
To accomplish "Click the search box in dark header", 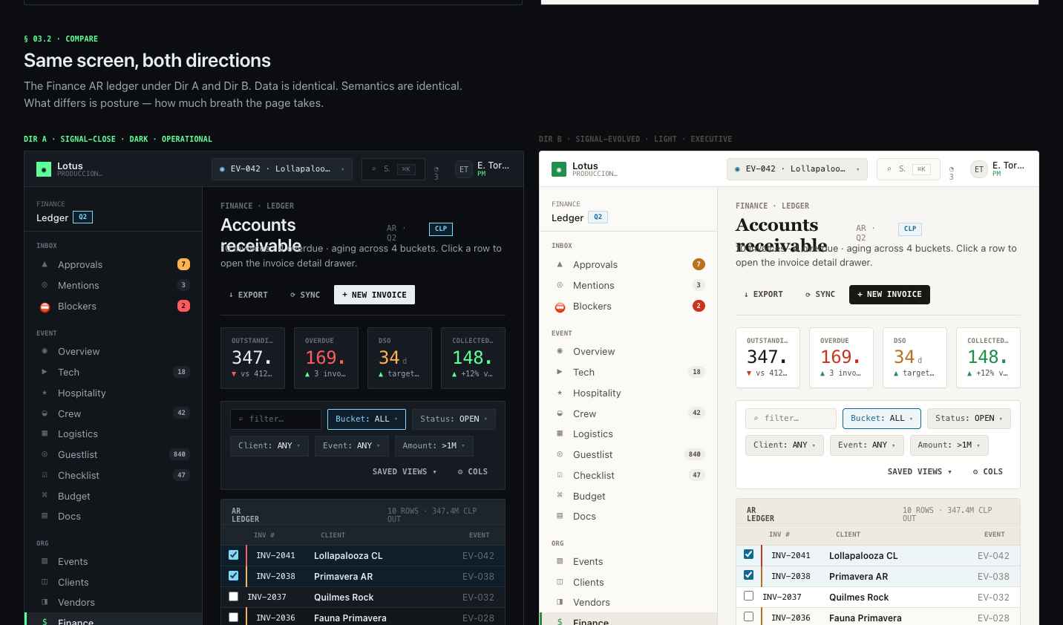I will tap(393, 169).
